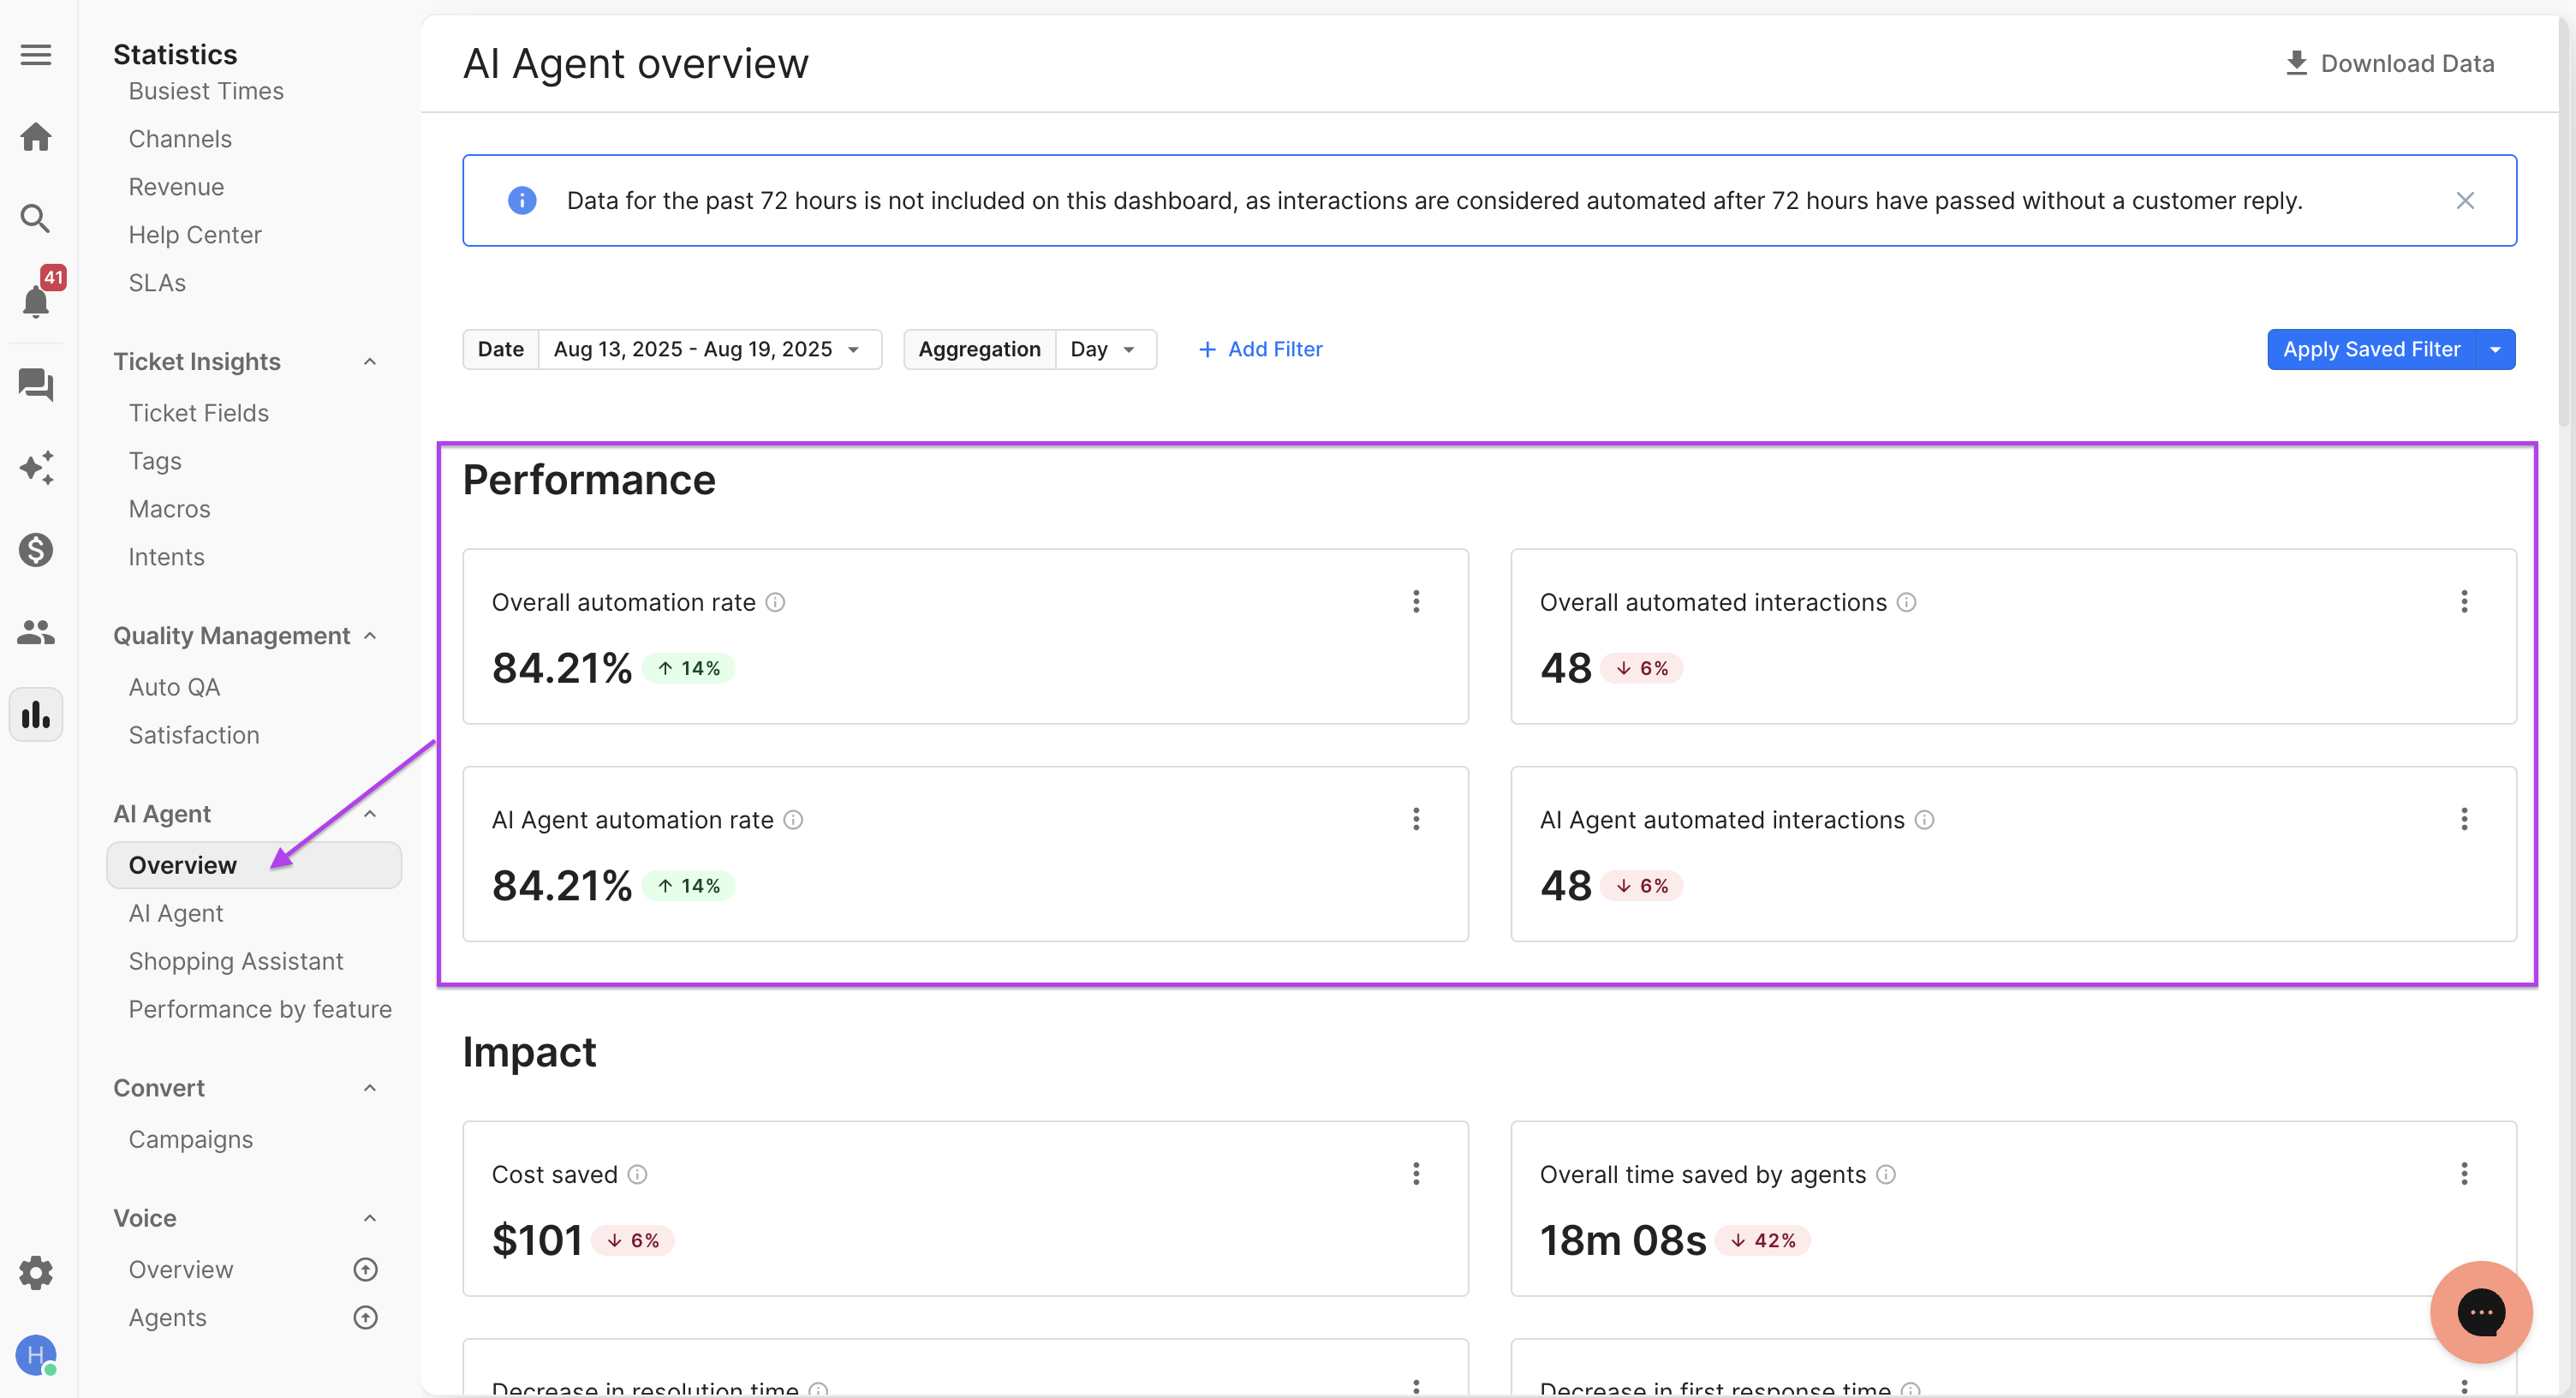
Task: Collapse the Ticket Insights section
Action: tap(370, 362)
